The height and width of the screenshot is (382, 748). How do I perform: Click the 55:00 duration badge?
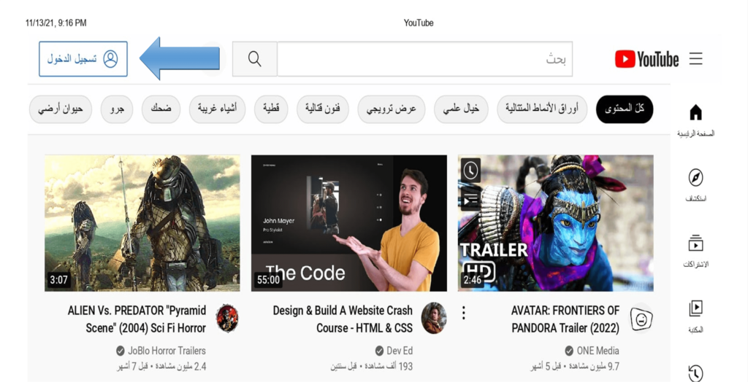268,280
